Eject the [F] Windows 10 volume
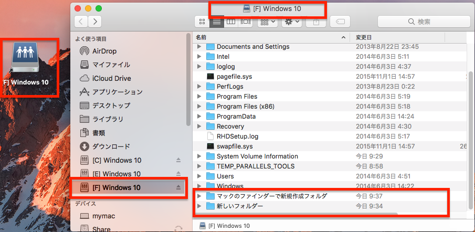 [x=178, y=188]
